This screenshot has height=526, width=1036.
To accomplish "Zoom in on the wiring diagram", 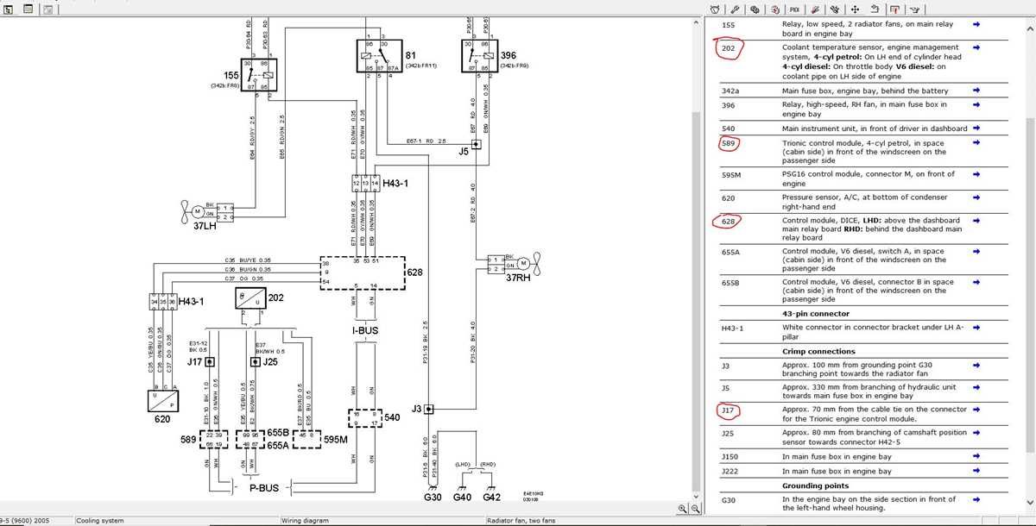I will [683, 508].
